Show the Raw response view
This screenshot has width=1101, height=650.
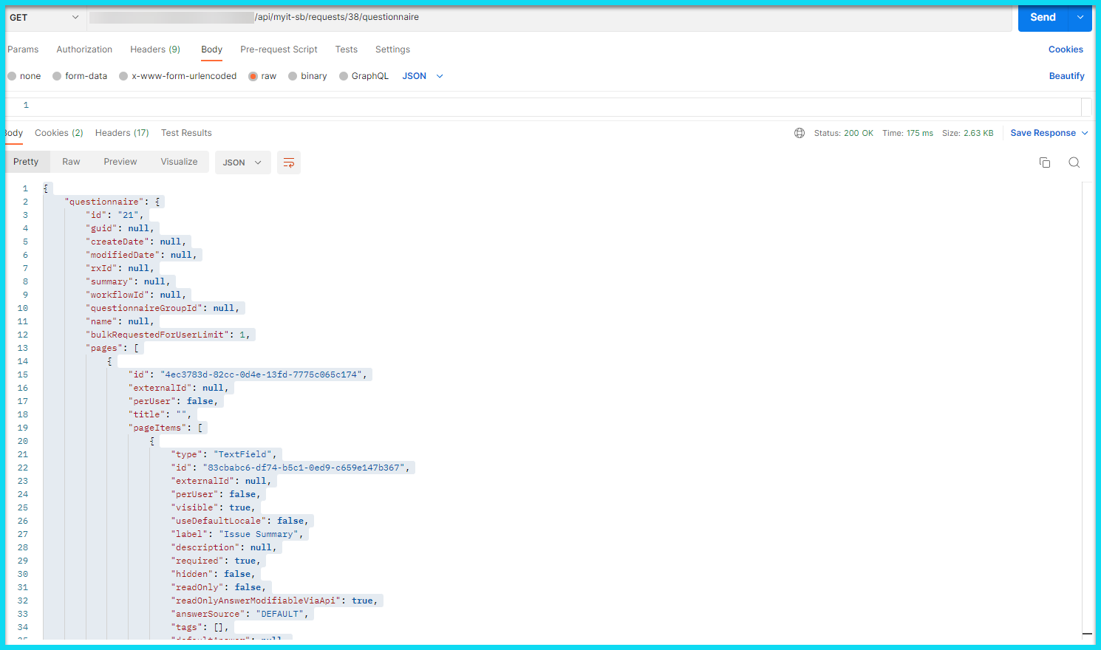pos(71,162)
